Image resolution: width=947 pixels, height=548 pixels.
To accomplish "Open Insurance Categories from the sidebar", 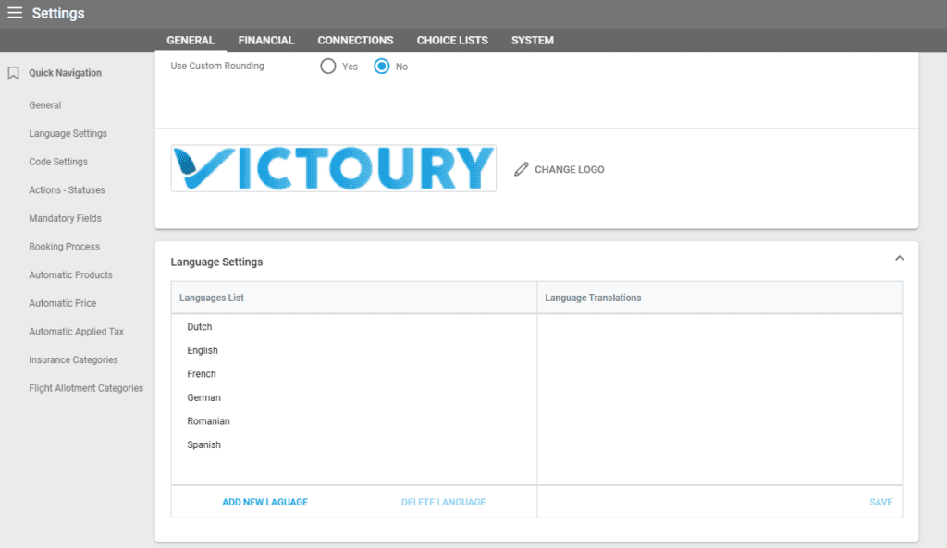I will tap(73, 360).
